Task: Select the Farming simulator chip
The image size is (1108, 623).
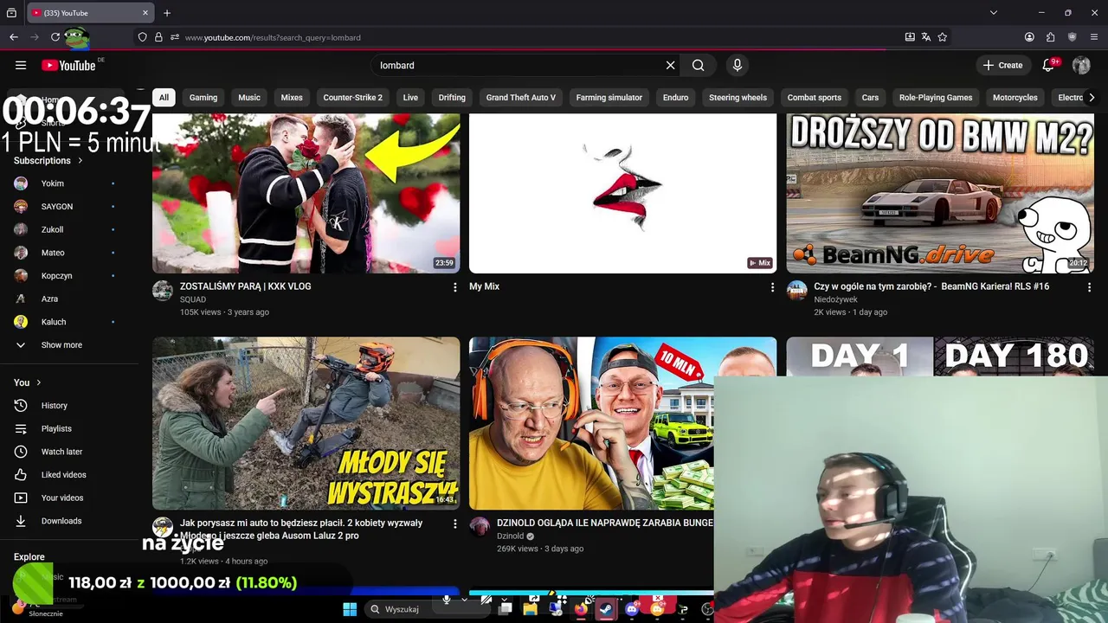Action: click(609, 98)
